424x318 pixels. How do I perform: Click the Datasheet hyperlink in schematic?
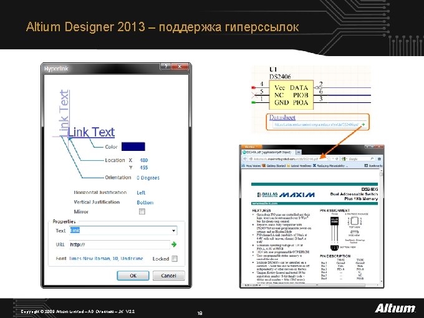pos(282,117)
